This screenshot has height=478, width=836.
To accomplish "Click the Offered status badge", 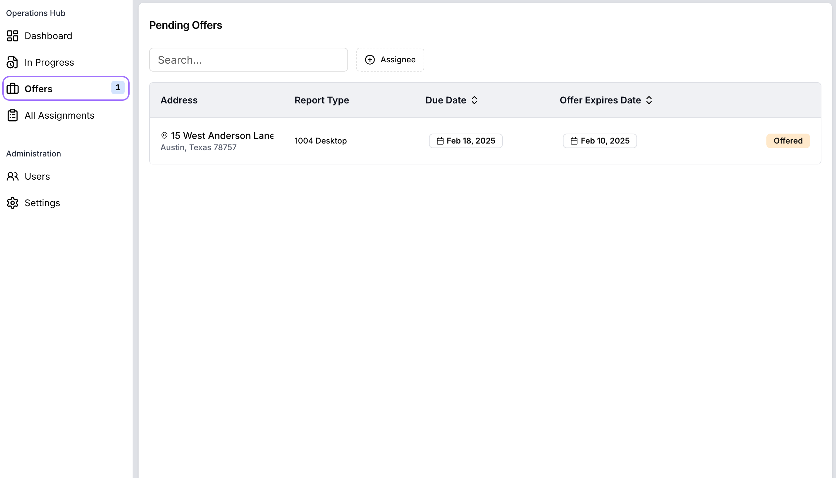I will pos(788,141).
